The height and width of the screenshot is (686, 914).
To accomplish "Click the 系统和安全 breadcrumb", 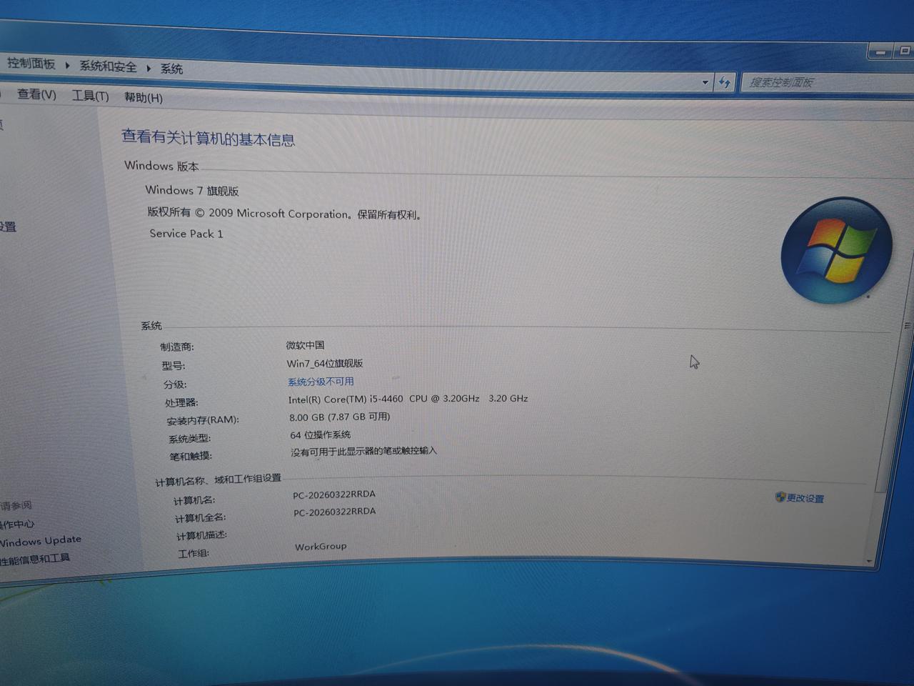I will [108, 66].
